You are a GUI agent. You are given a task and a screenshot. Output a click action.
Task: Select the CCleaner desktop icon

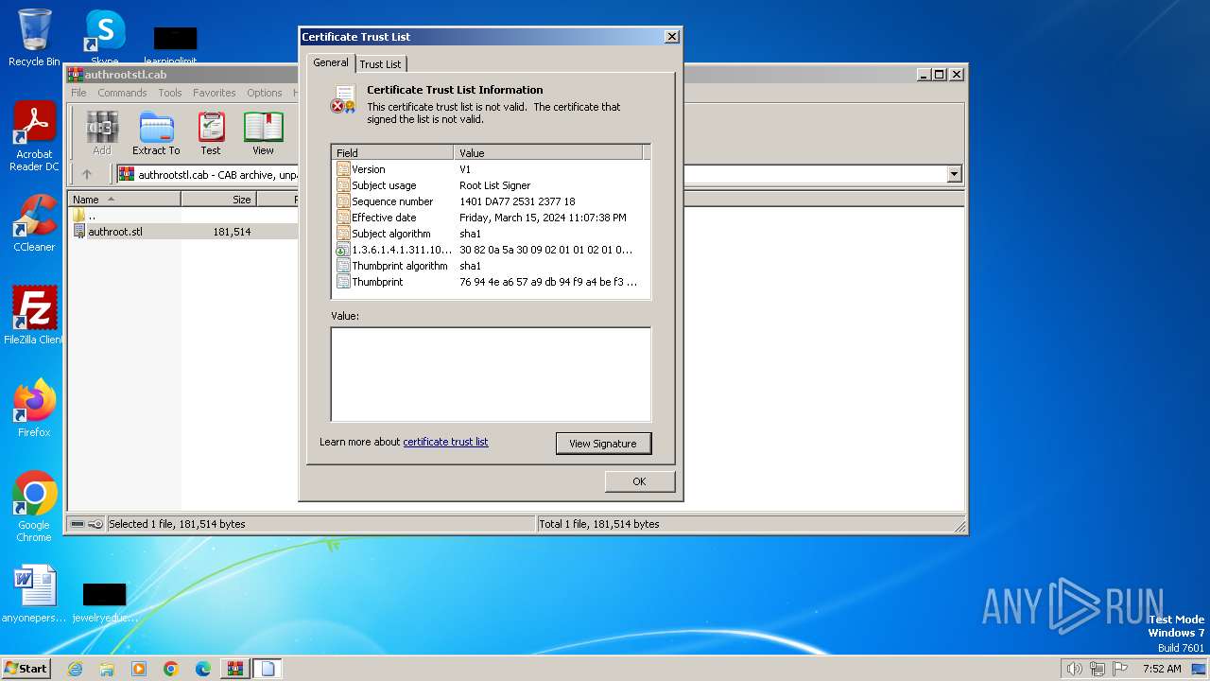tap(34, 223)
